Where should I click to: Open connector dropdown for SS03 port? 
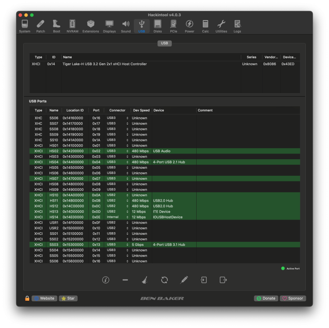117,244
